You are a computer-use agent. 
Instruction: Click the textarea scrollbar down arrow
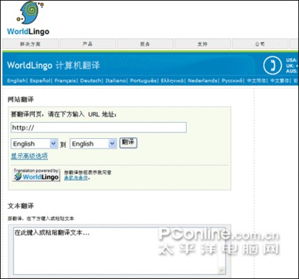pyautogui.click(x=222, y=270)
